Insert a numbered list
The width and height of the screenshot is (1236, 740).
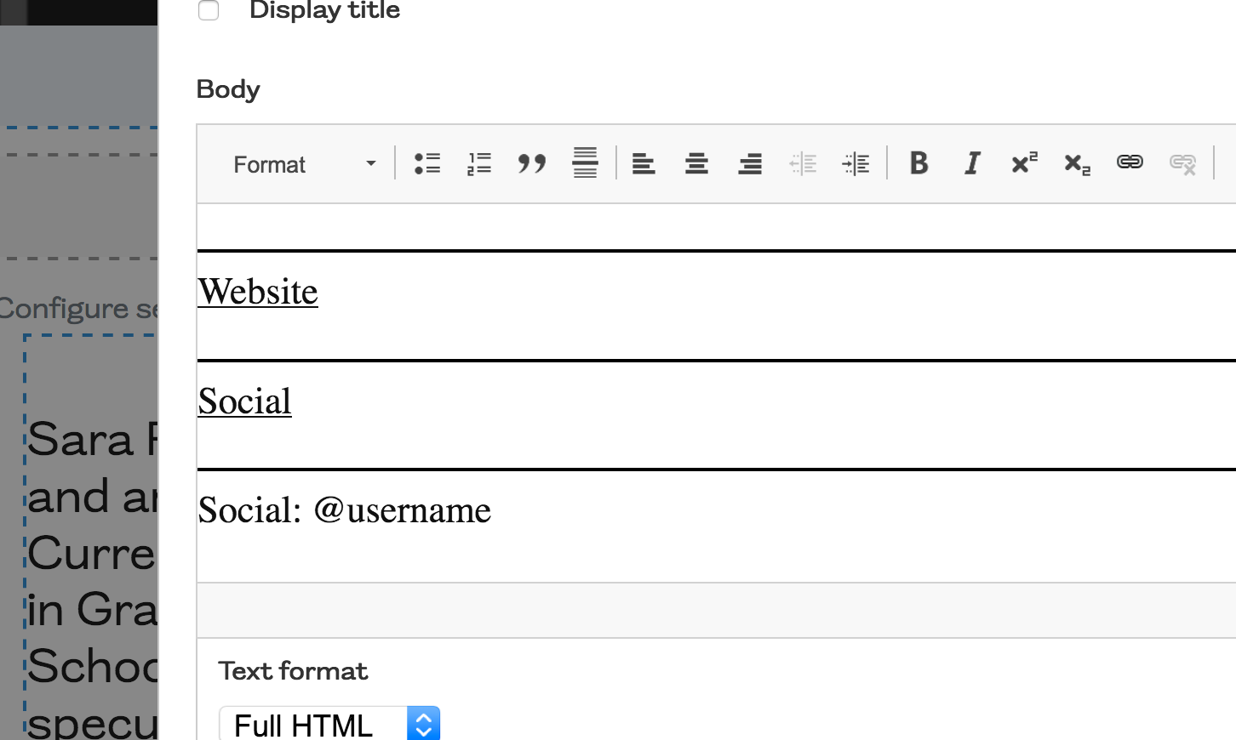tap(480, 163)
